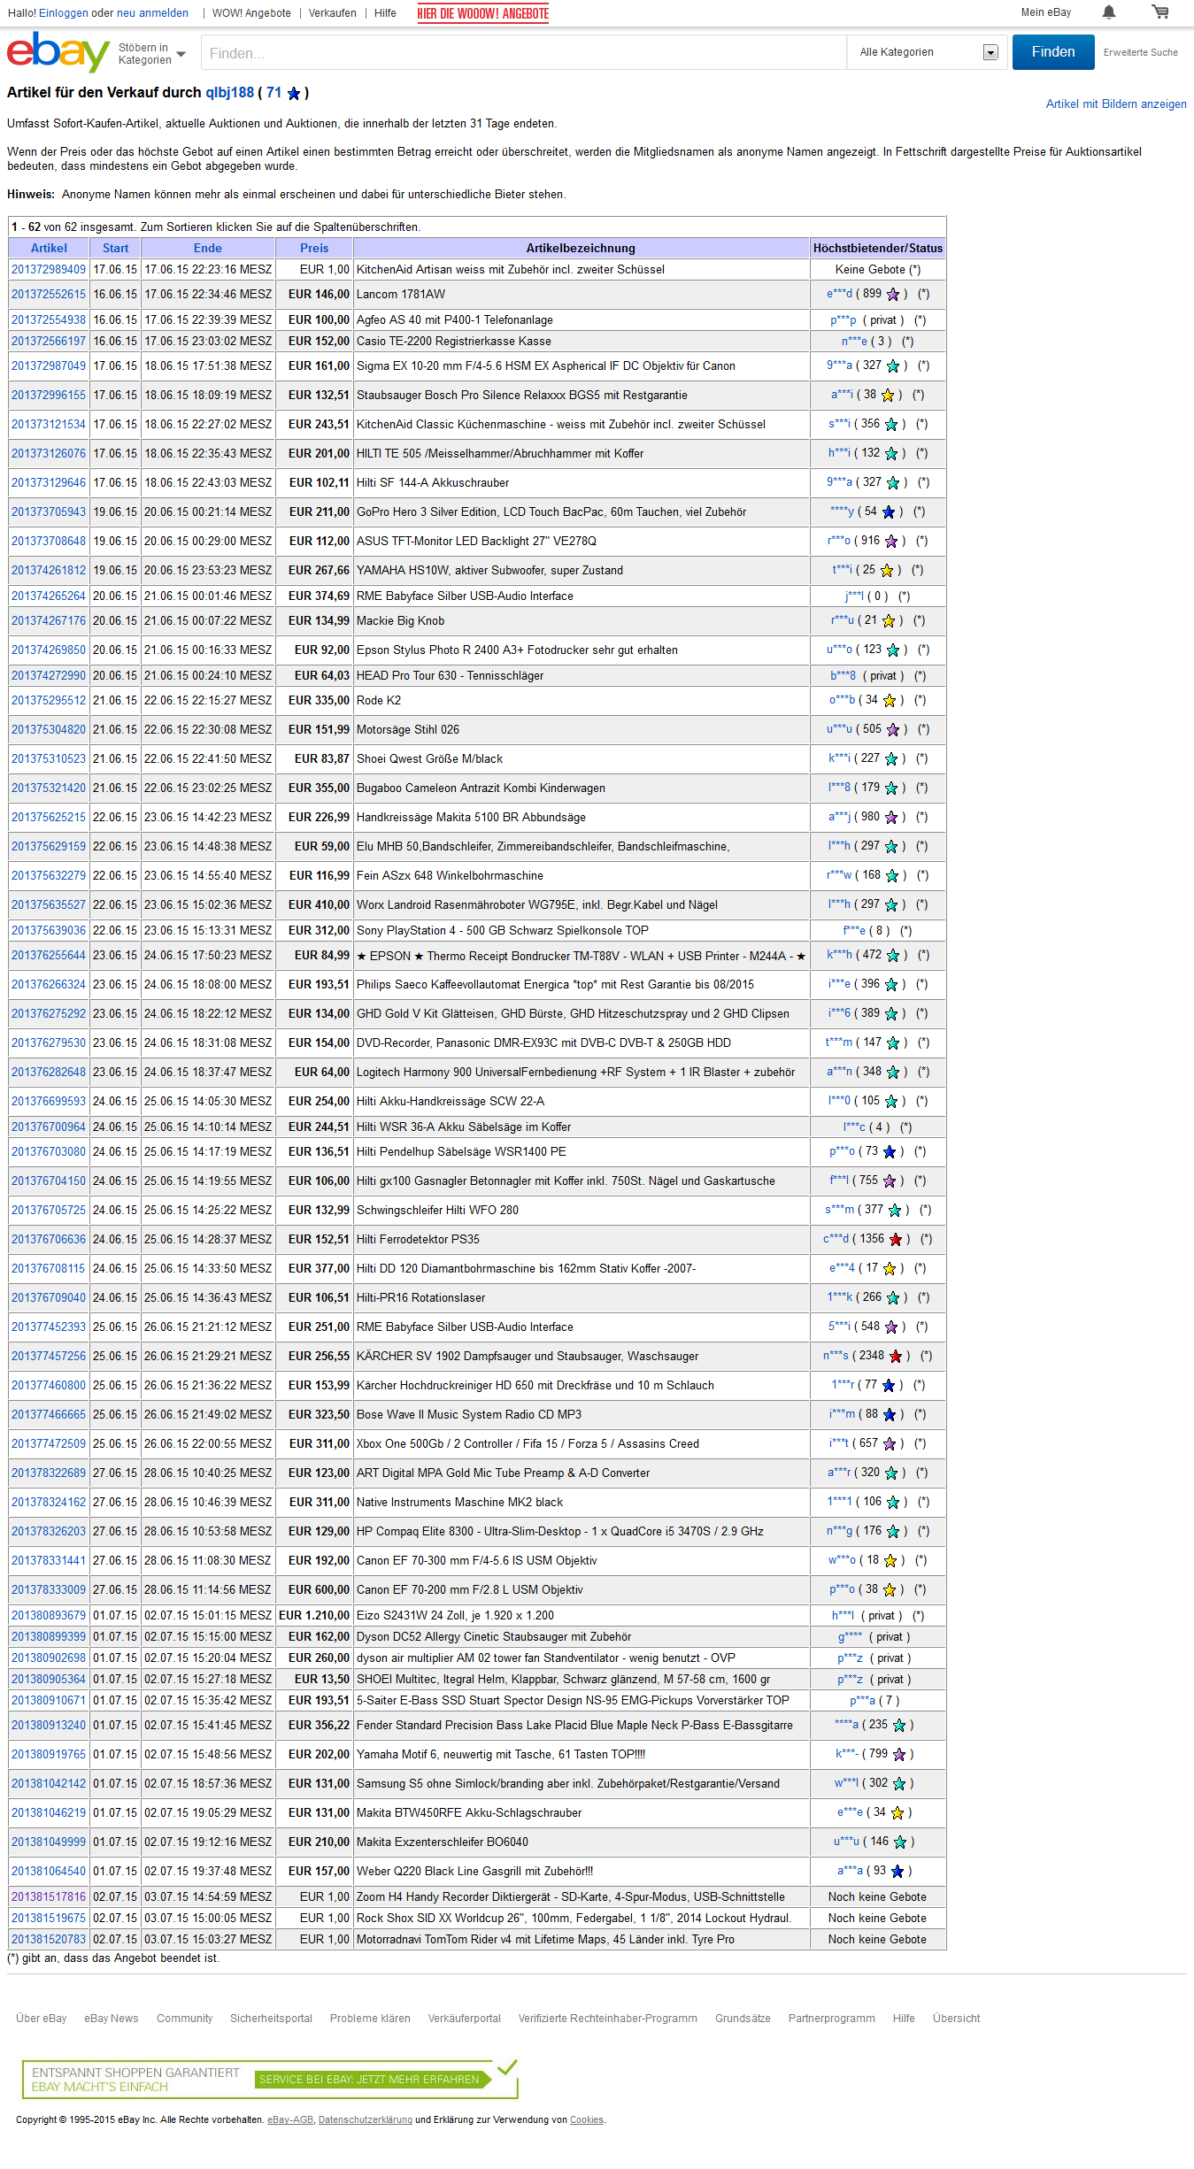This screenshot has height=2169, width=1194.
Task: Click blue star beside i***m (88)
Action: click(x=890, y=1415)
